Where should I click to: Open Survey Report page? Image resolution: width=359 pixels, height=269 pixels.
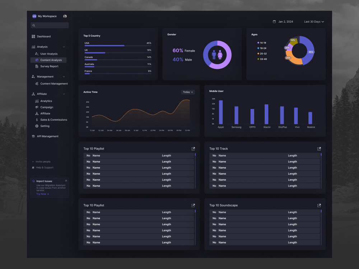click(49, 66)
